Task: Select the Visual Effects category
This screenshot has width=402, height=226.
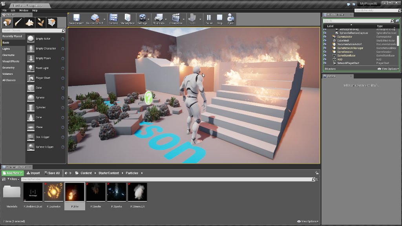Action: [11, 62]
